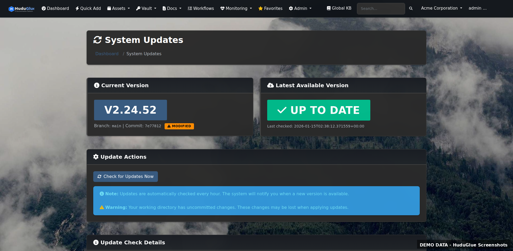
Task: Click the V2.24.52 version badge
Action: 130,110
